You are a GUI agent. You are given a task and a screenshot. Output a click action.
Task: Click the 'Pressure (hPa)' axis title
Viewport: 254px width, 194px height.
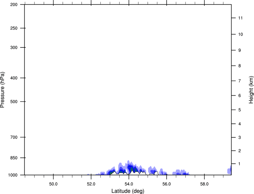2,90
